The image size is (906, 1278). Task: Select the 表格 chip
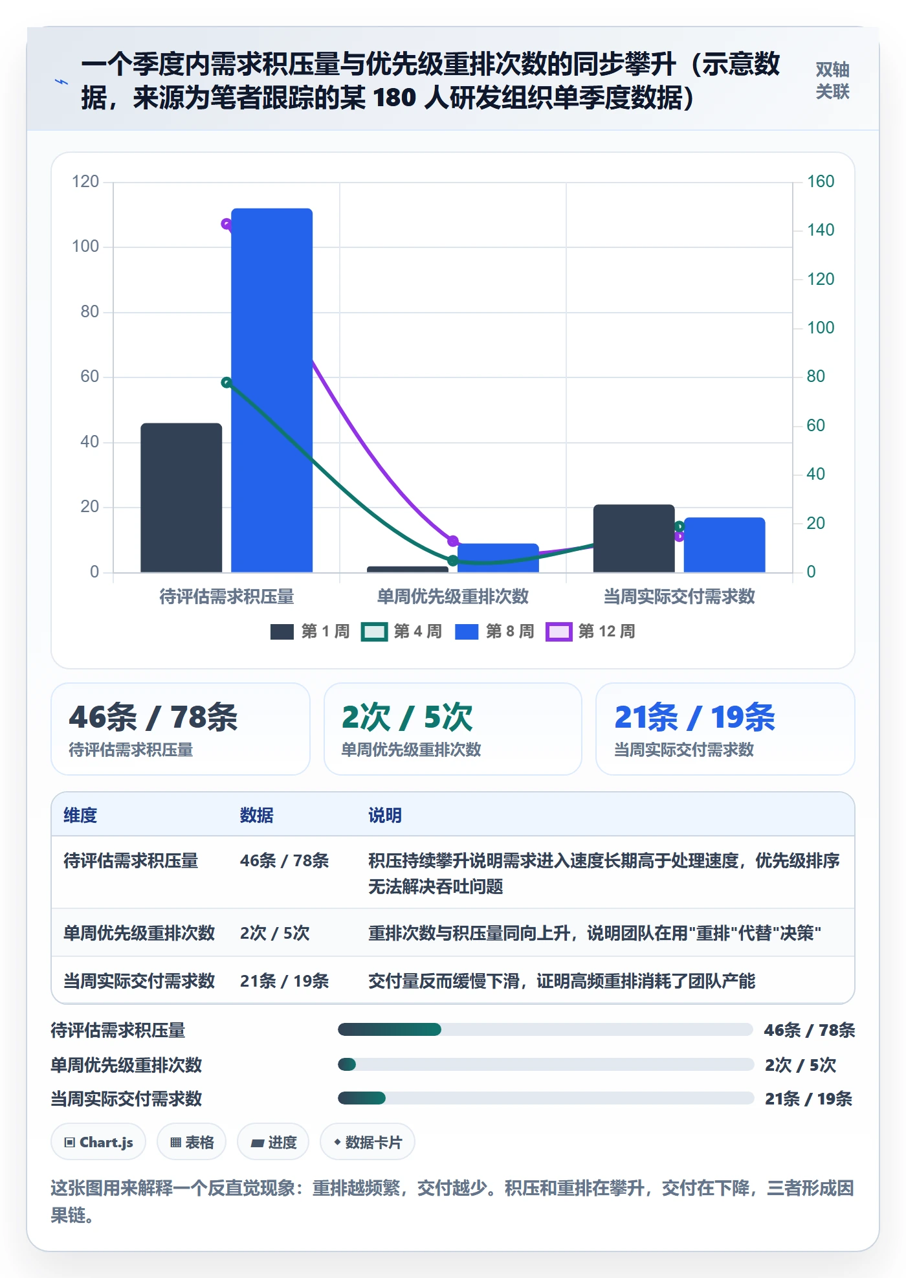click(x=192, y=1142)
